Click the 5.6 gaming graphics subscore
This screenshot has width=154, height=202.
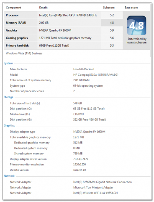click(x=112, y=38)
